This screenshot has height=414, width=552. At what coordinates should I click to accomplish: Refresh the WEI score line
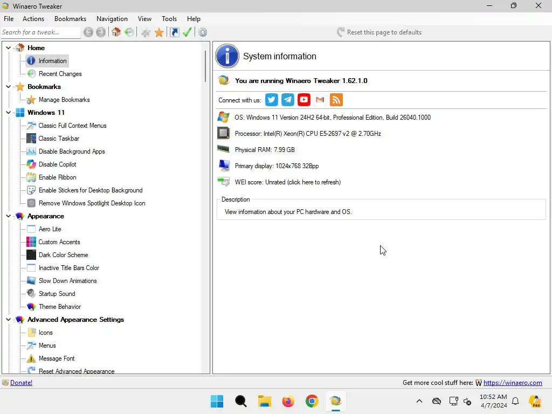(x=288, y=182)
